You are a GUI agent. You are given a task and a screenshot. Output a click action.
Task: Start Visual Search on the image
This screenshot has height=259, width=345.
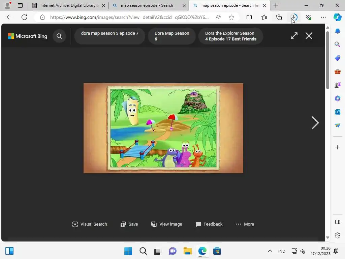click(90, 224)
